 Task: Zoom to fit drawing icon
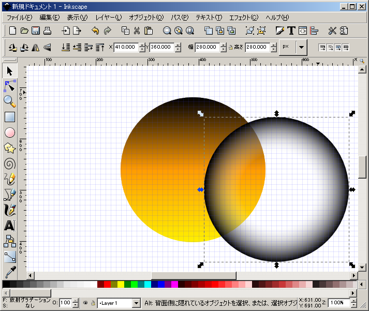click(x=179, y=31)
